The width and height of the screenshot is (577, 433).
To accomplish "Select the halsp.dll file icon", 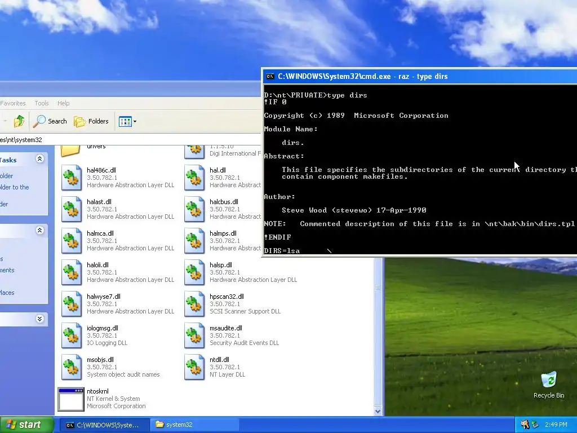I will (194, 272).
